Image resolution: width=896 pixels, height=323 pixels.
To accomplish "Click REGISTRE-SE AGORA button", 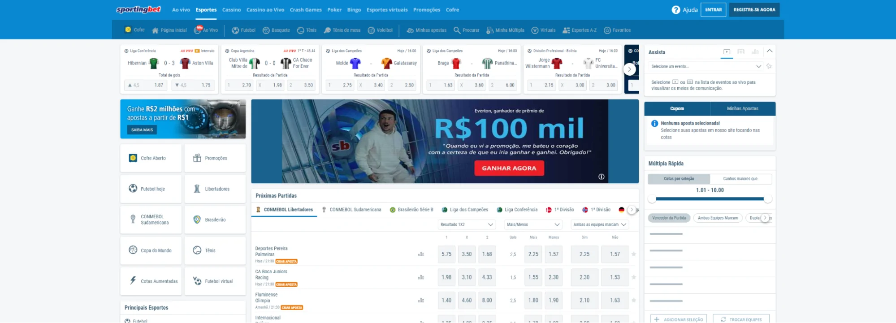I will 754,10.
